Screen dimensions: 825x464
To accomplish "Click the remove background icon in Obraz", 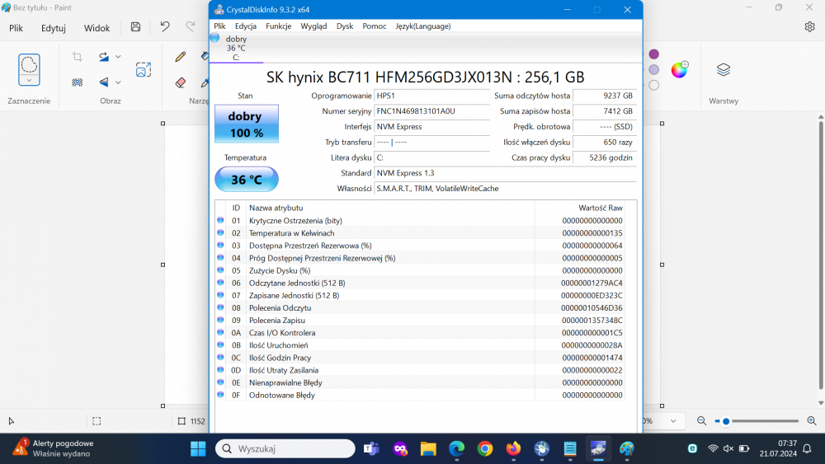I will (144, 70).
